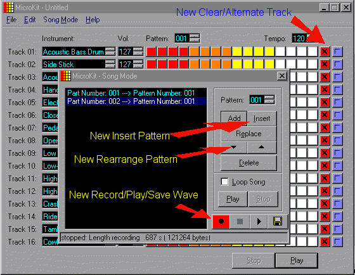The width and height of the screenshot is (355, 275).
Task: Change the Song Mode dialog Pattern number spinner
Action: pos(269,99)
